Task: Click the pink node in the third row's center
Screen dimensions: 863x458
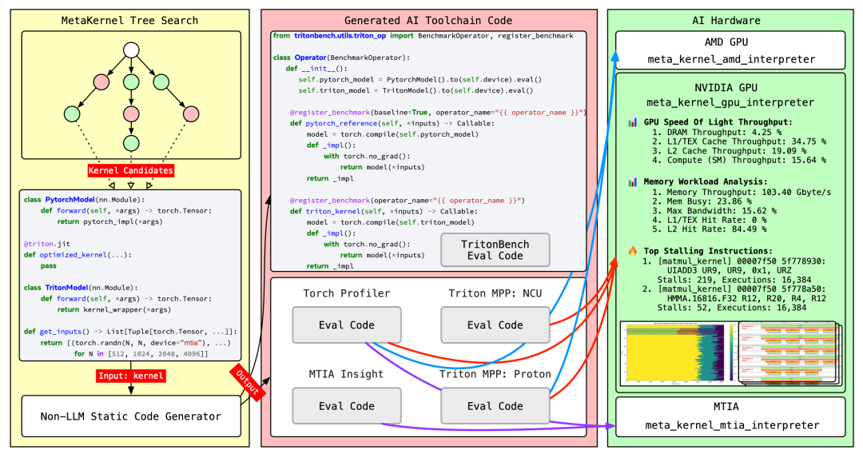Action: tap(131, 113)
